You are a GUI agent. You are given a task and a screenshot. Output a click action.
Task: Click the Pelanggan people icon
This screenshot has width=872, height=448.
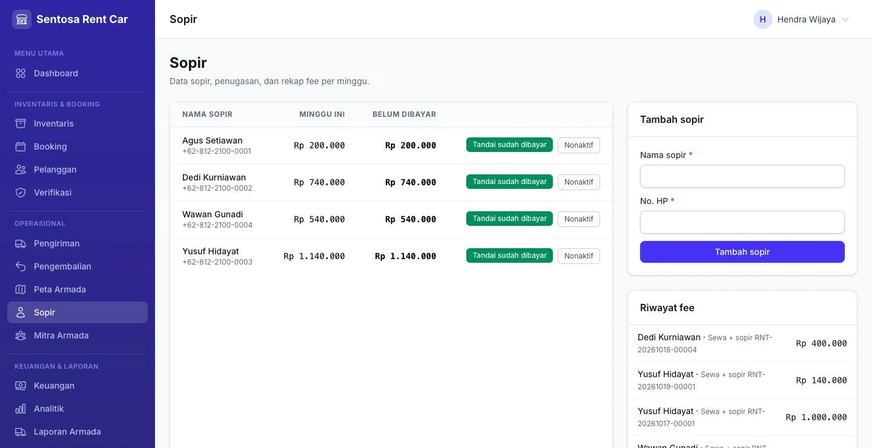[x=21, y=170]
